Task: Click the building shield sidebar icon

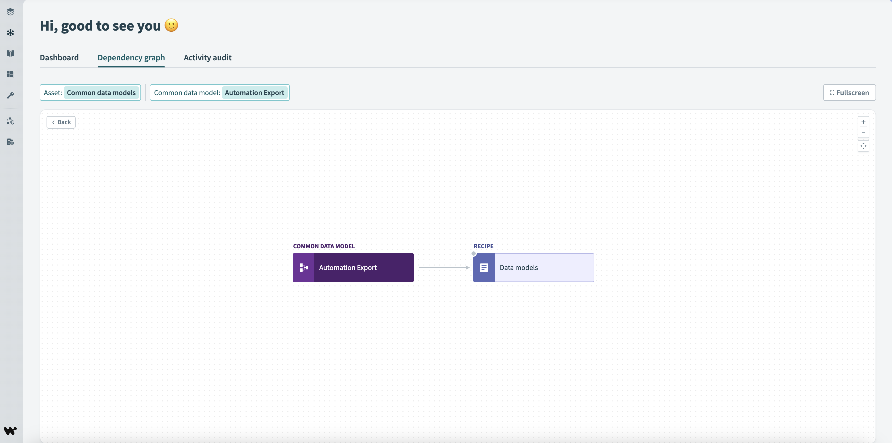Action: tap(10, 142)
